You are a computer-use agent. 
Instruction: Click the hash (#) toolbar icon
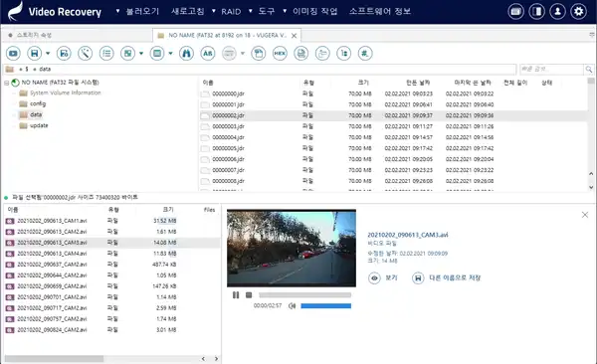(365, 54)
